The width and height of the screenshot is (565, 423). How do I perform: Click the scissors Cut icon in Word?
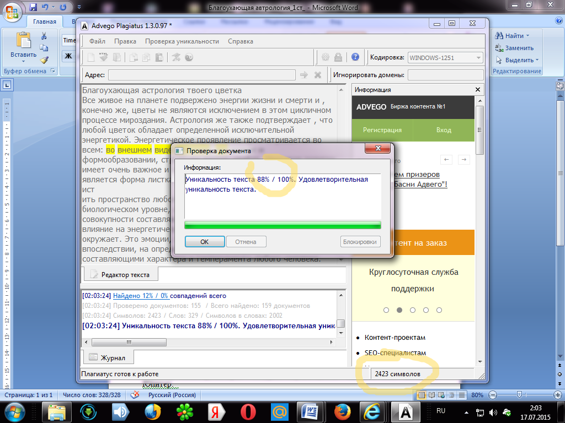click(44, 36)
